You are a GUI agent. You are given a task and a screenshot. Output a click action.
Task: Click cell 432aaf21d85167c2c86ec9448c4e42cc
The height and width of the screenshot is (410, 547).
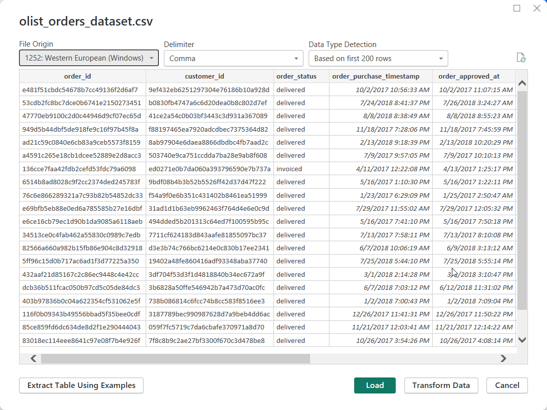(82, 274)
